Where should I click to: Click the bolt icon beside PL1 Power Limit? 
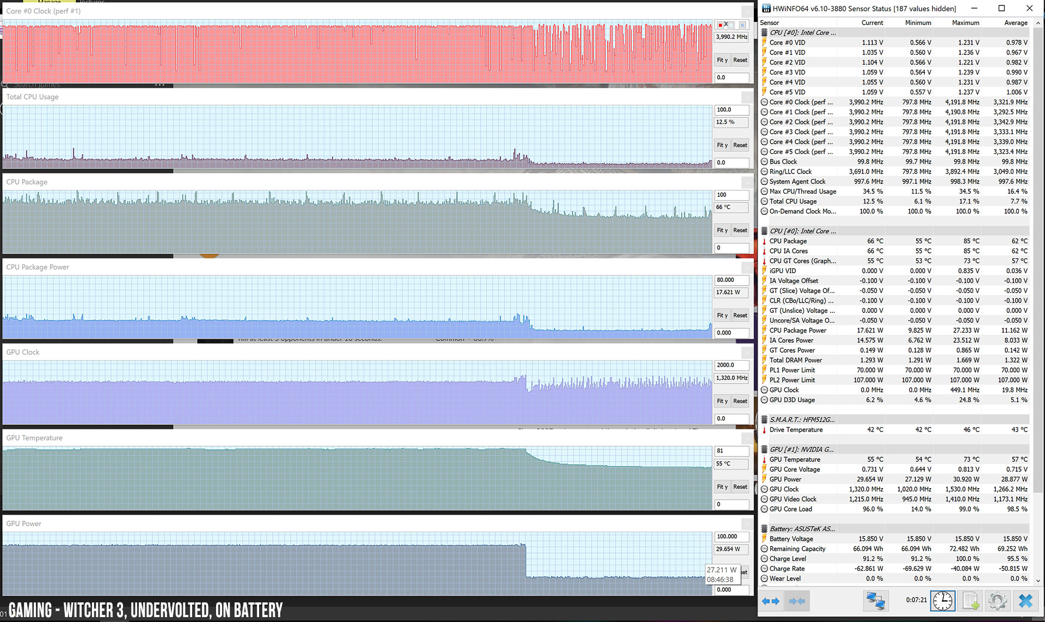[764, 370]
